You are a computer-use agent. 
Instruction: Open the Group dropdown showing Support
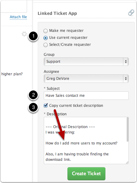point(86,62)
